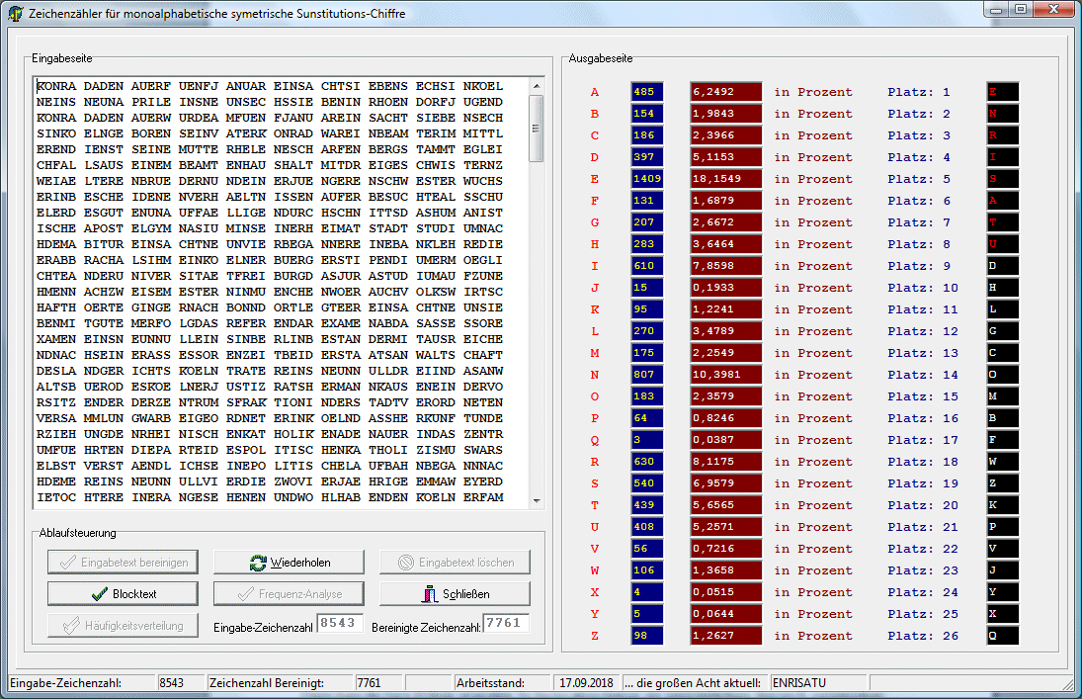Click the red letter M label
1082x699 pixels.
(x=595, y=353)
